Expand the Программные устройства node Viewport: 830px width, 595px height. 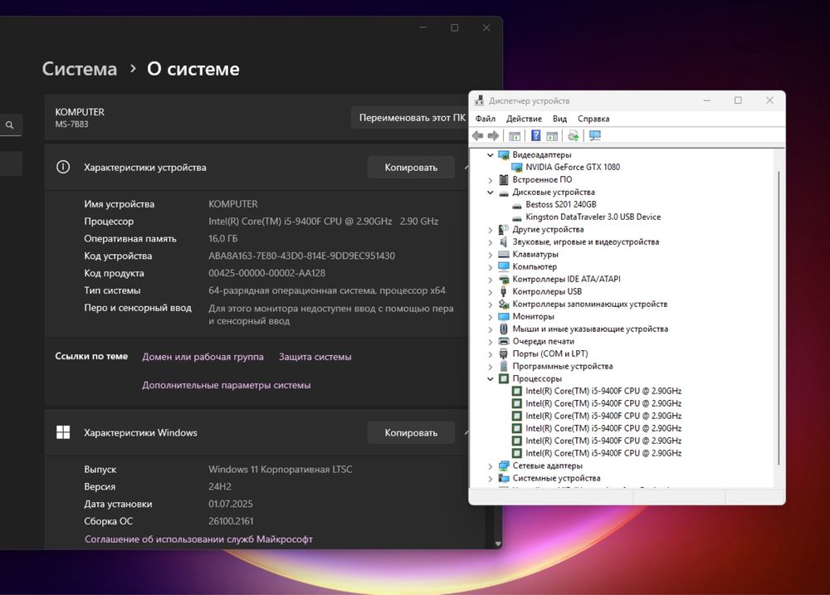click(x=491, y=367)
